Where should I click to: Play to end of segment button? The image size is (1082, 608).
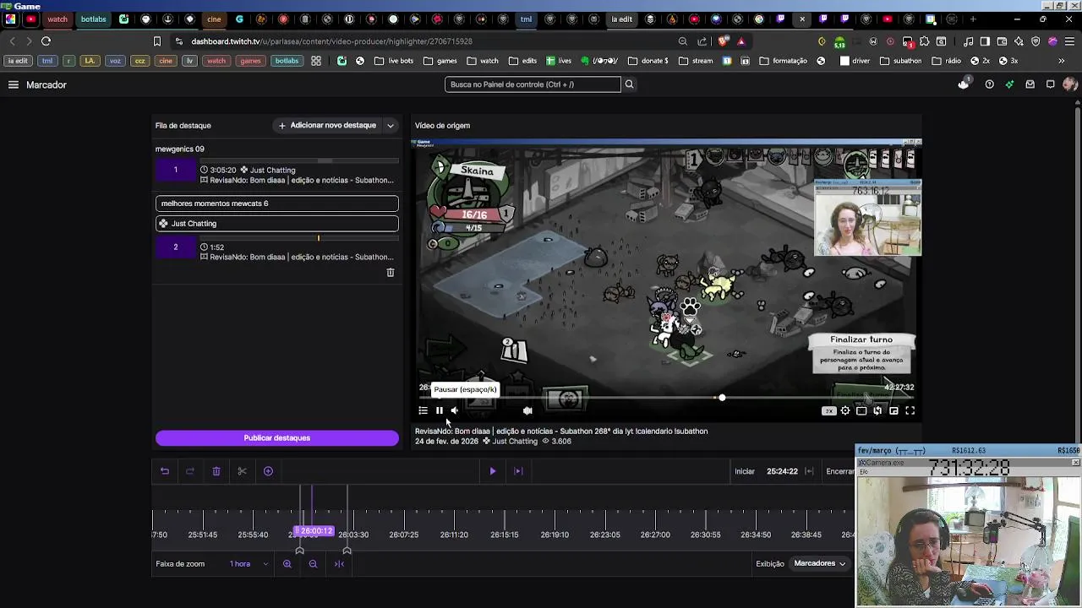(x=519, y=471)
